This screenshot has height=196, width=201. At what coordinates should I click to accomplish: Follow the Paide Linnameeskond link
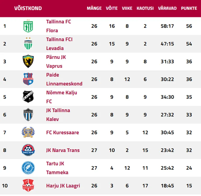(x=64, y=79)
